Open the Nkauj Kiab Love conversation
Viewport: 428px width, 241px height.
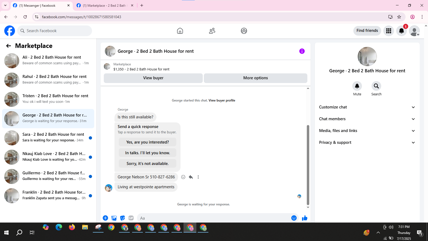click(48, 157)
